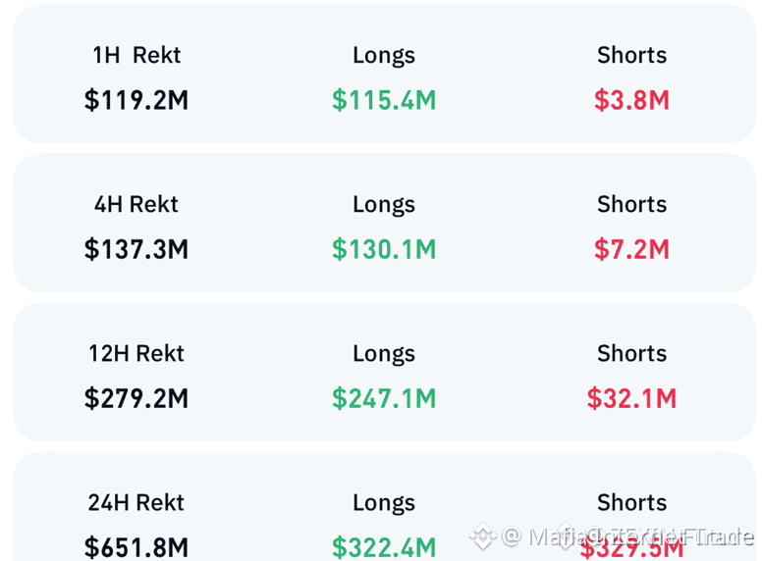Select the green $247.1M longs value
This screenshot has width=762, height=561.
pyautogui.click(x=384, y=398)
